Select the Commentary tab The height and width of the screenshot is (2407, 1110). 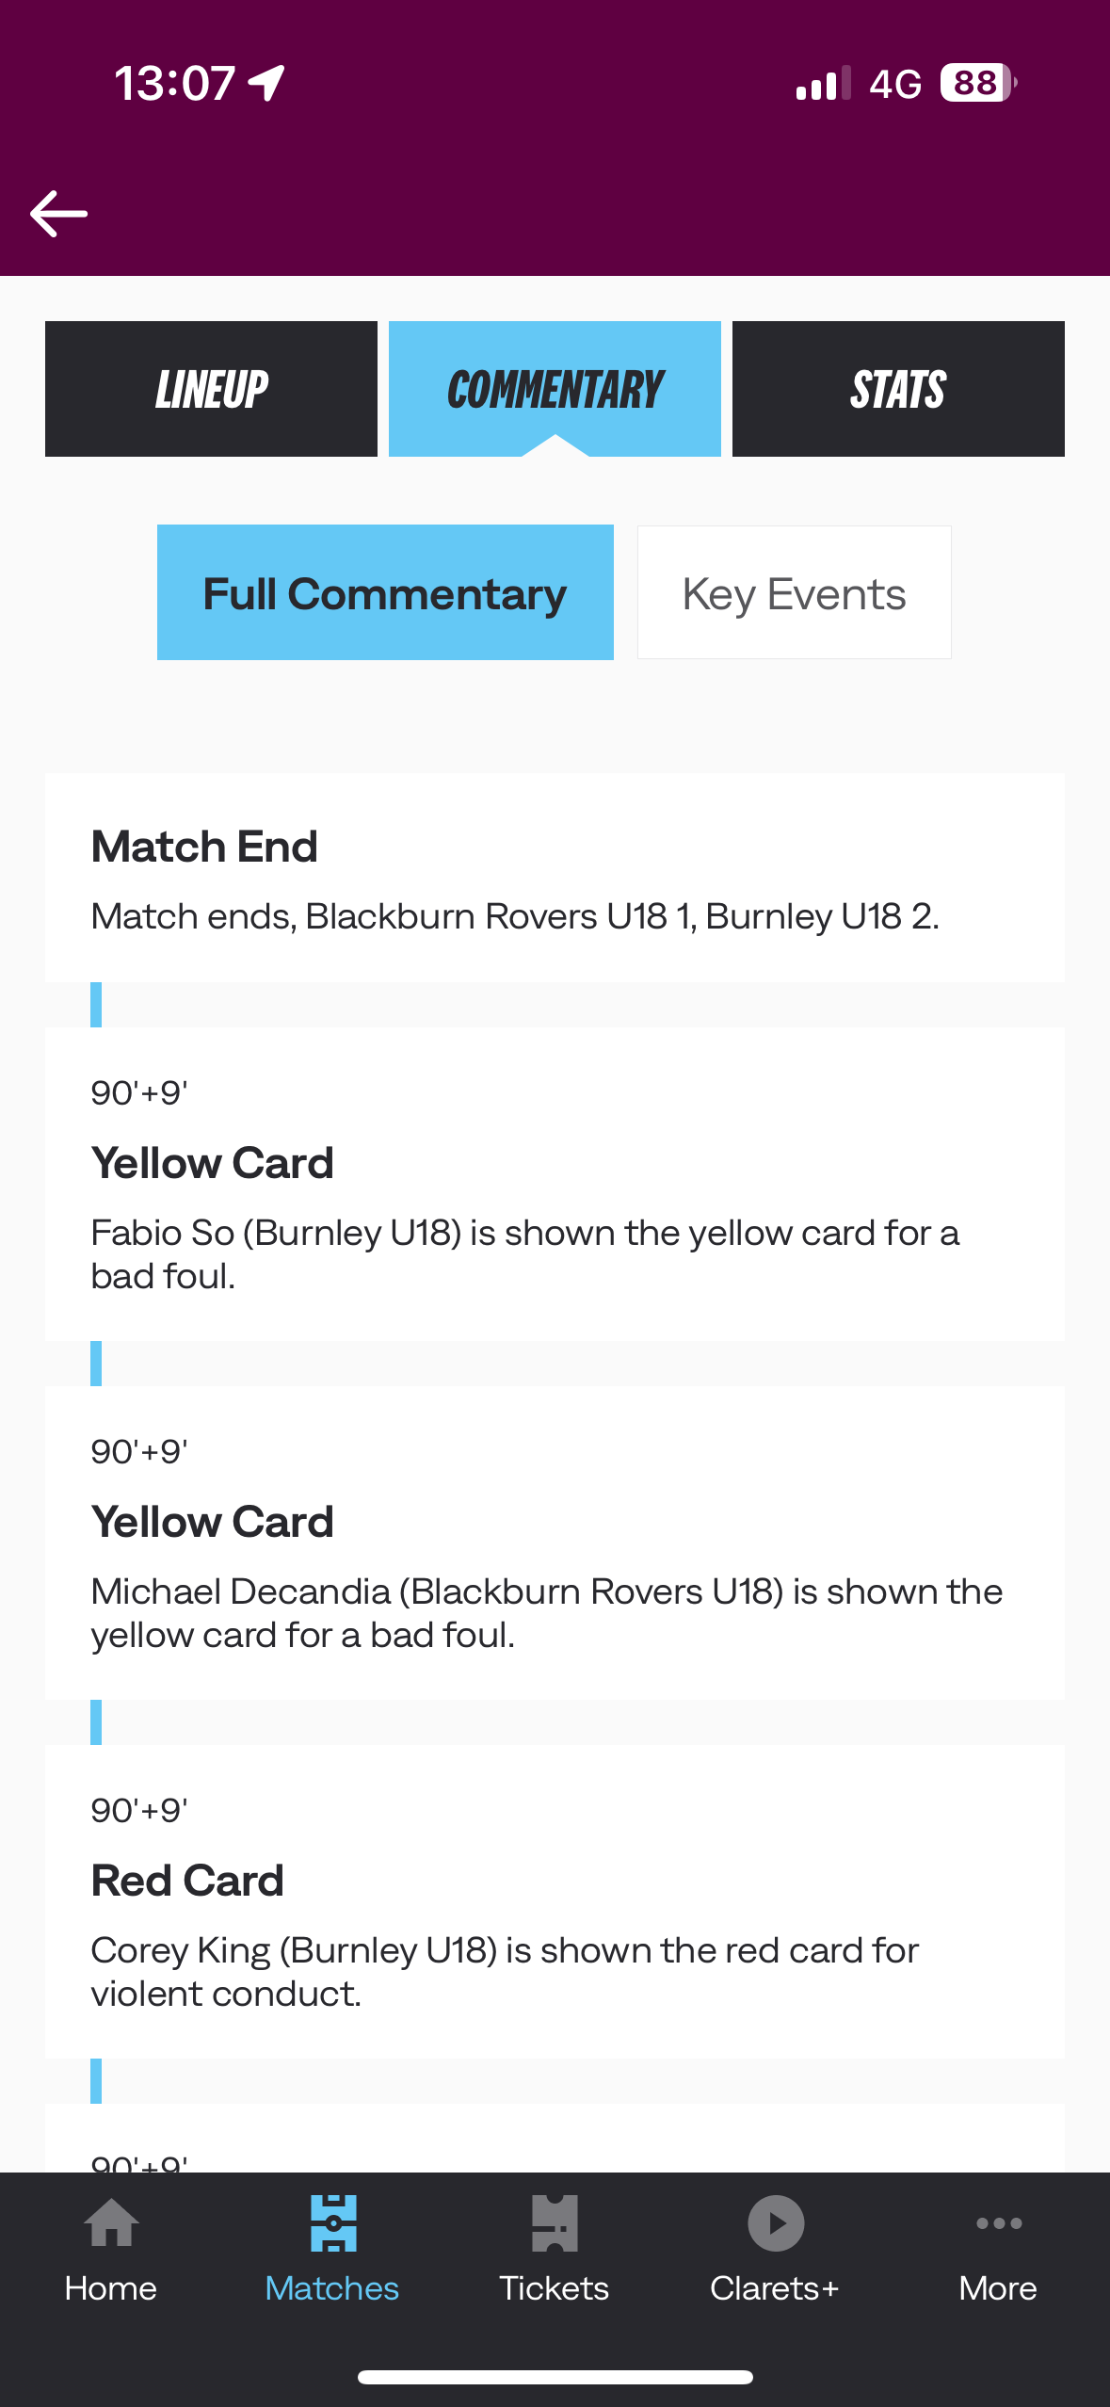click(555, 389)
